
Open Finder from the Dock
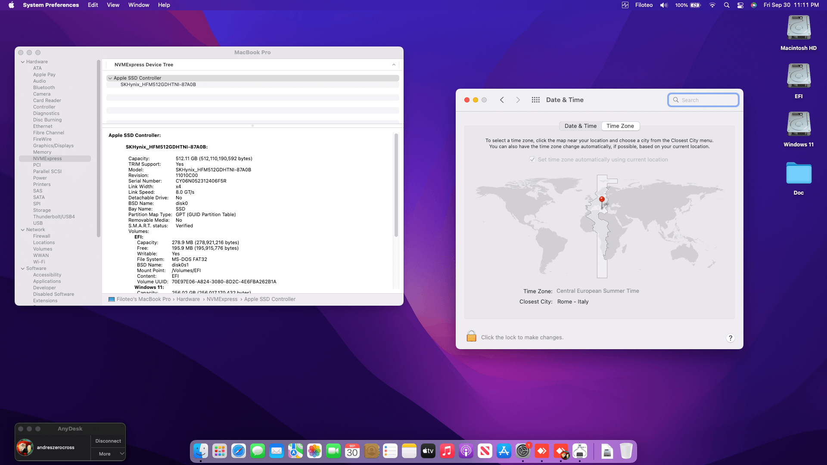201,451
